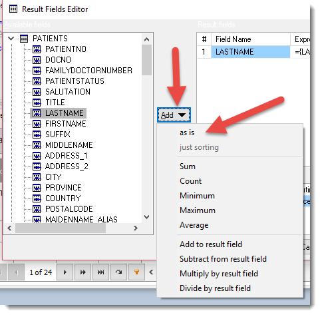The width and height of the screenshot is (320, 315).
Task: Click the Result Fields Editor title icon
Action: click(x=13, y=9)
